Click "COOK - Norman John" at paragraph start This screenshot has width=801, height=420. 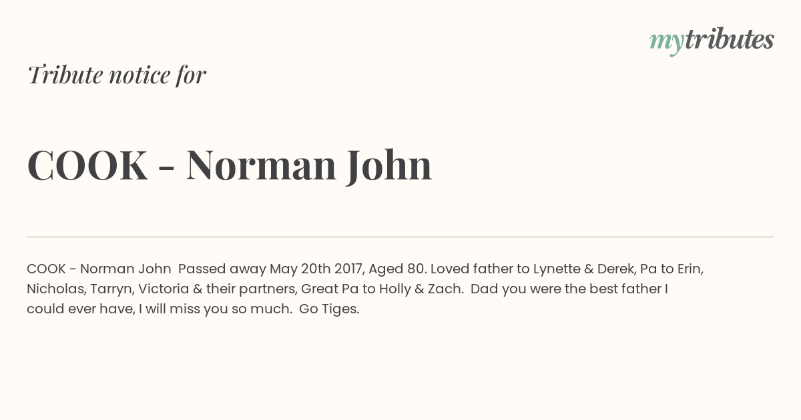[99, 269]
